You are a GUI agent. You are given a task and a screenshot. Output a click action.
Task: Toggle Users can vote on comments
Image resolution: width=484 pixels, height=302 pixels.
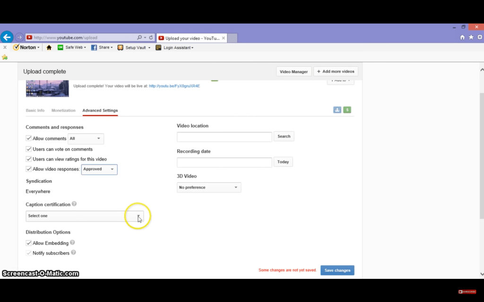pos(29,149)
